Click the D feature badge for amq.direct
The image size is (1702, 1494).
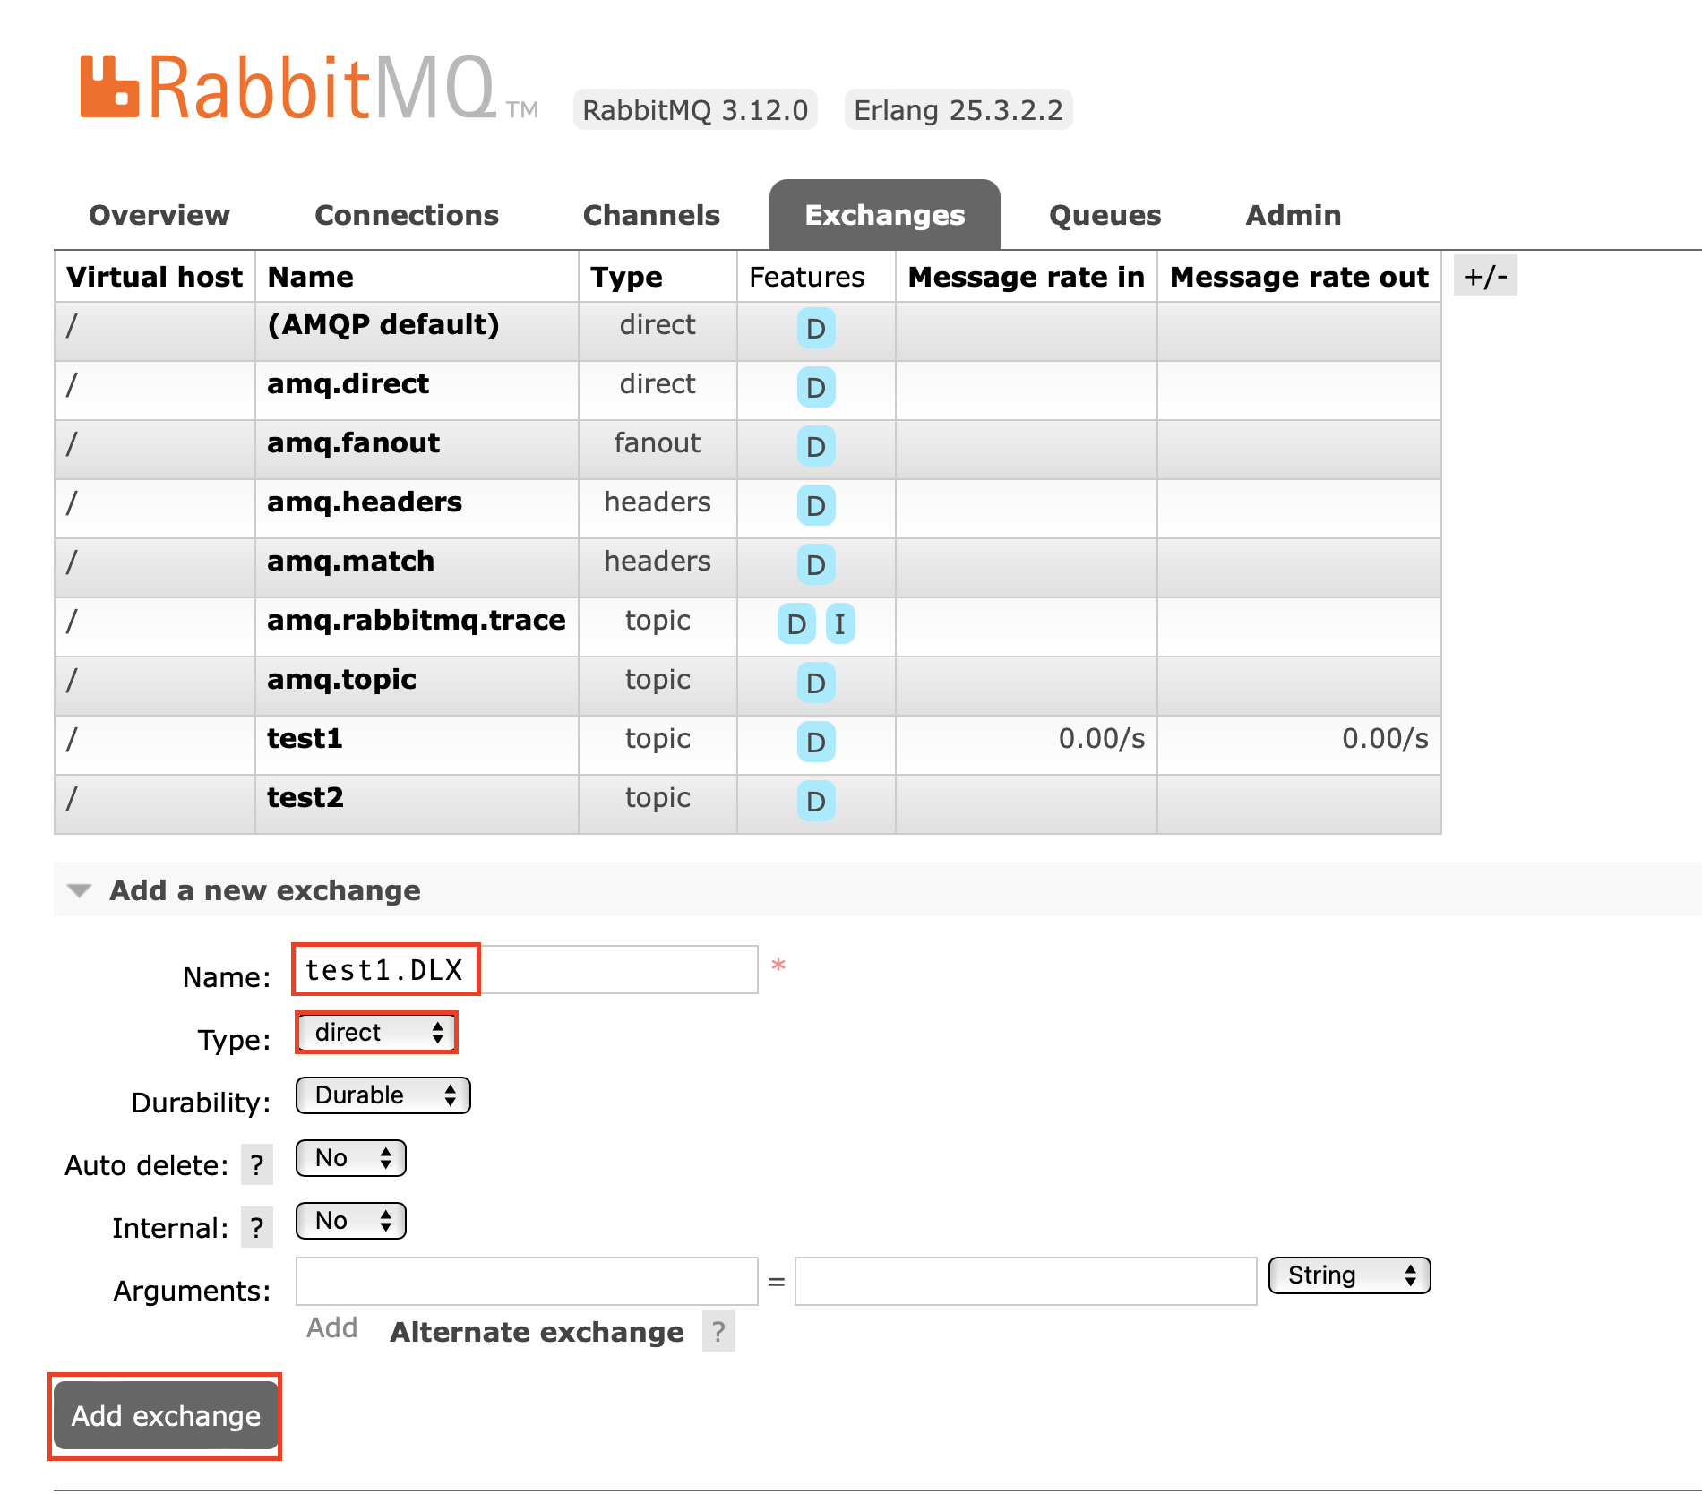[x=816, y=388]
